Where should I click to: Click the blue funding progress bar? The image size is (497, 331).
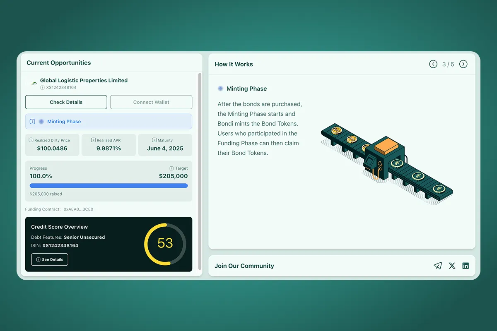click(109, 186)
